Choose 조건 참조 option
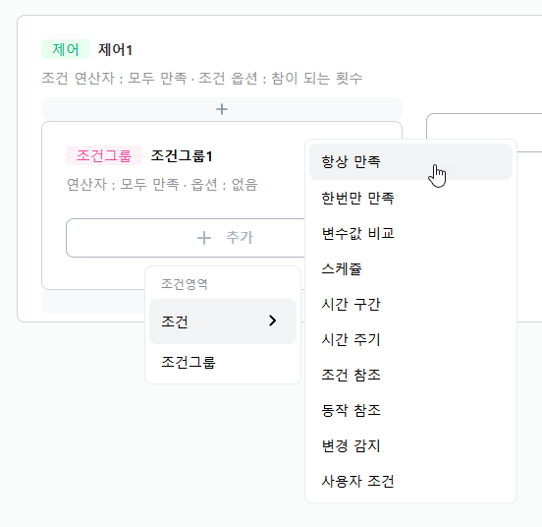This screenshot has width=542, height=527. 410,375
